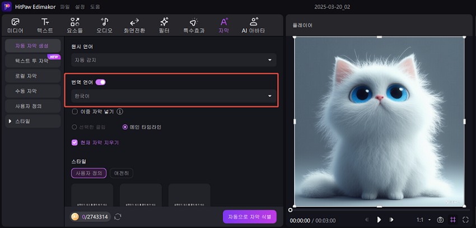
Task: Open the 설정 menu
Action: 80,7
